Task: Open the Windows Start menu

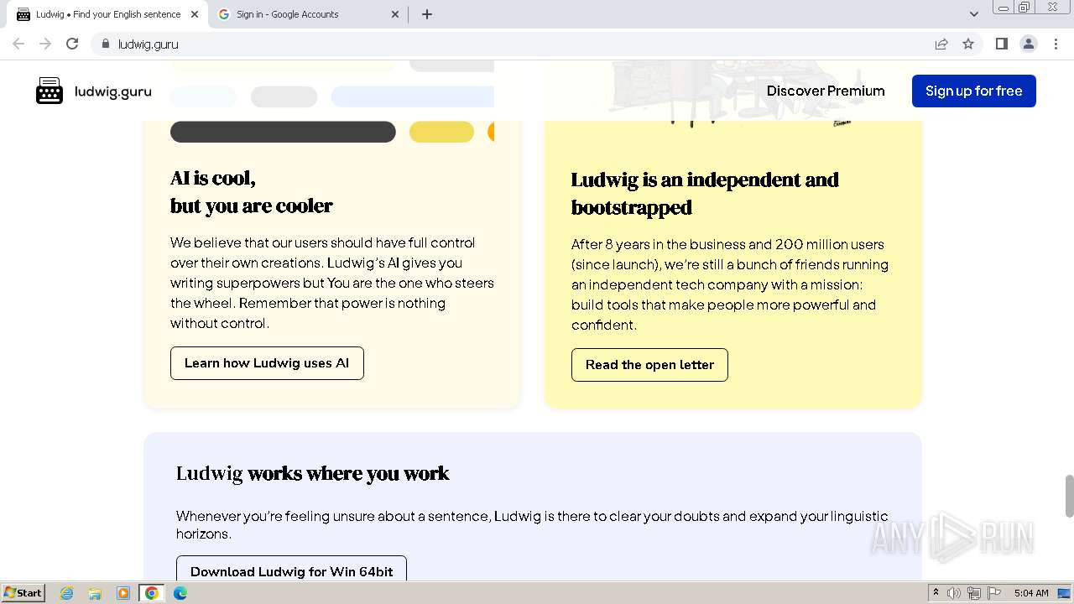Action: 23,593
